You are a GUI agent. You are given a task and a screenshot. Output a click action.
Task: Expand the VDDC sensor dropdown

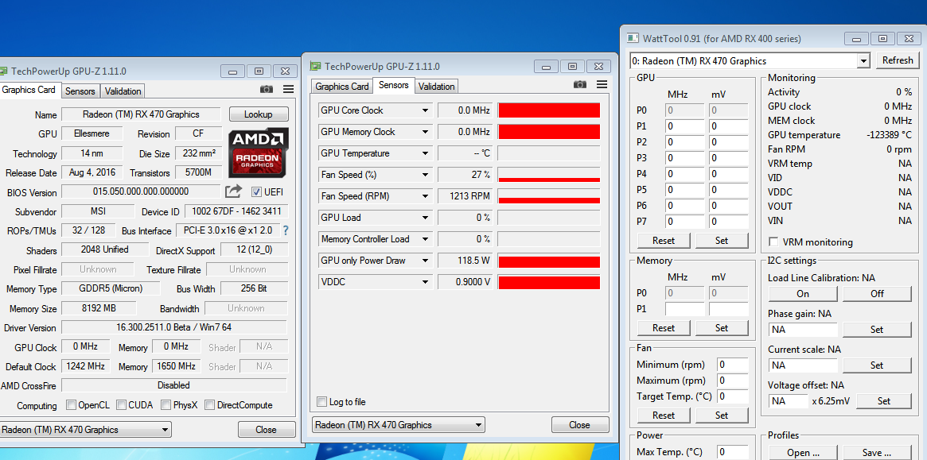pos(425,282)
